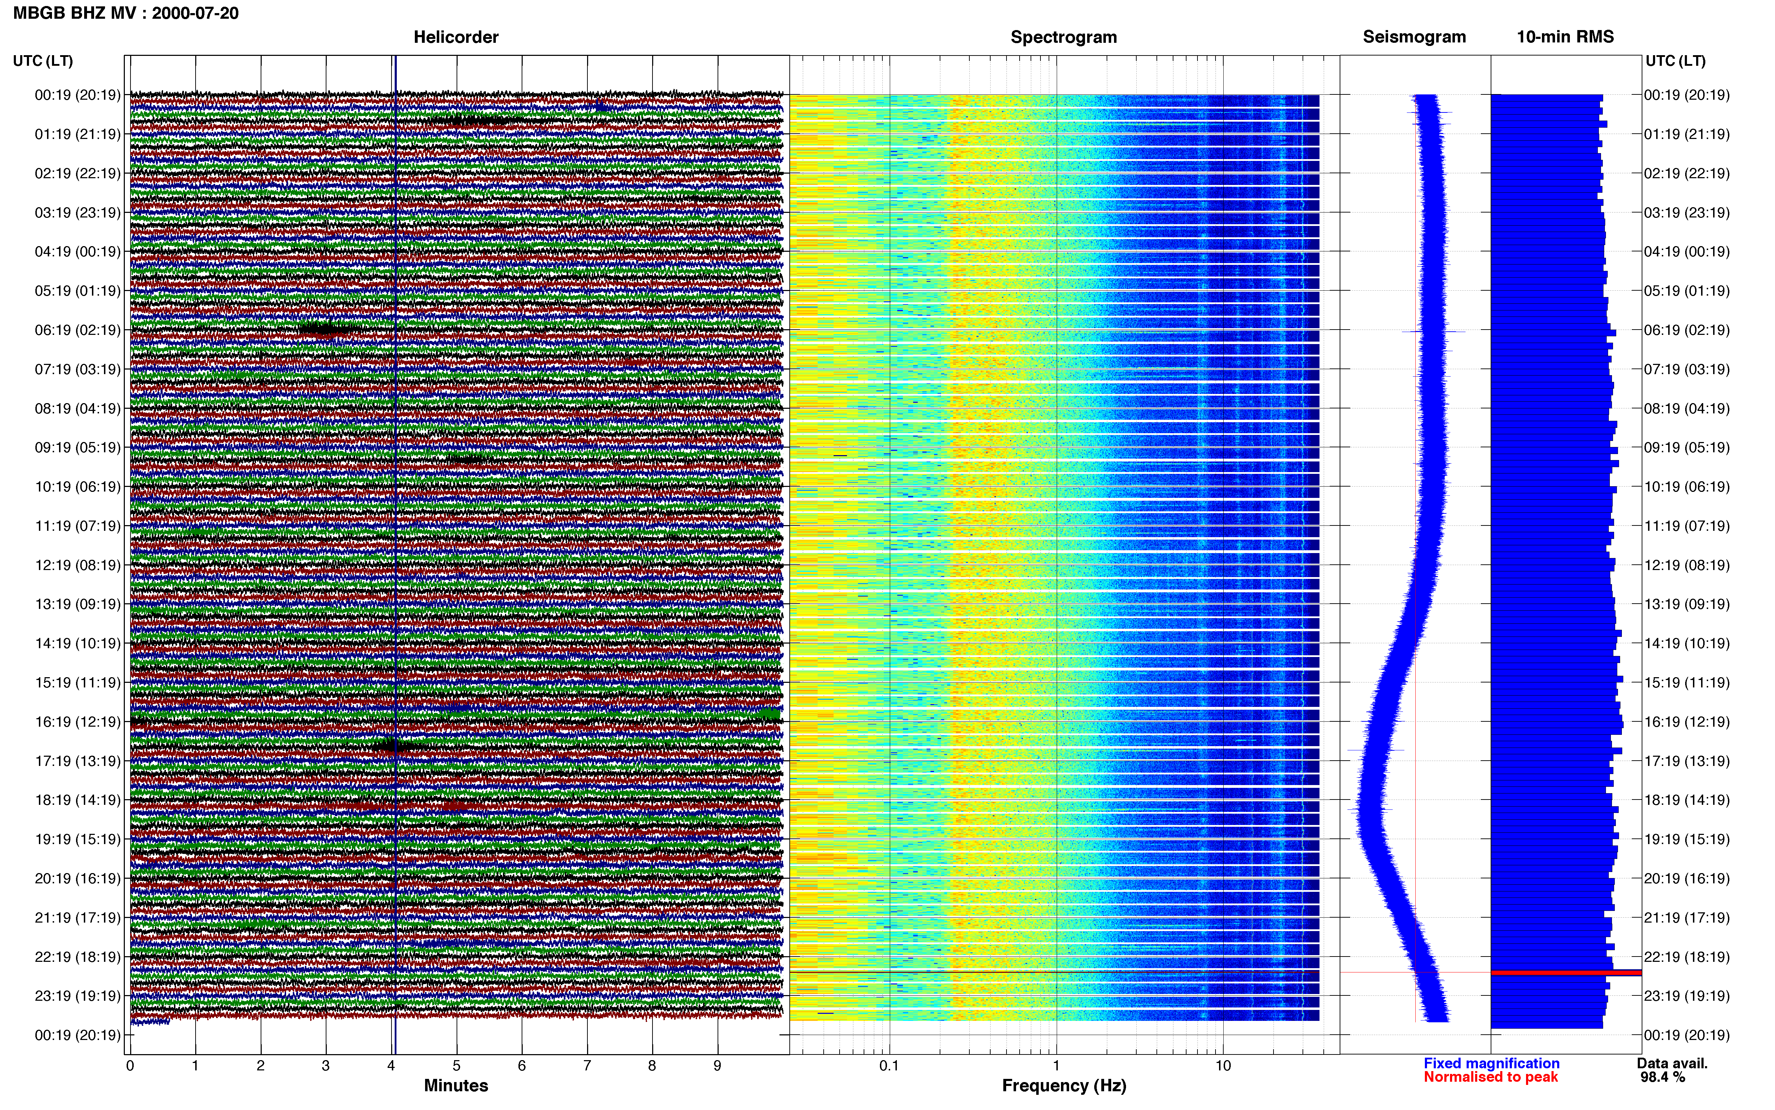
Task: Click minute tick label 3 on helicorder axis
Action: coord(326,1066)
